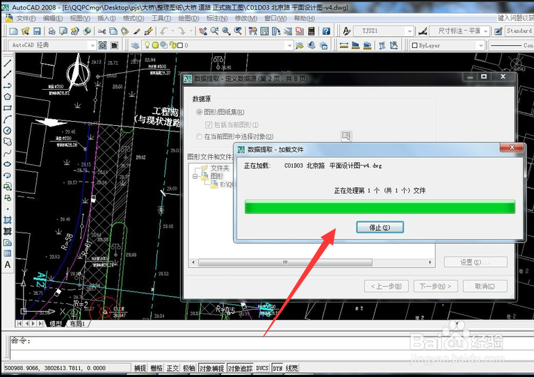
Task: Click the Workspace Settings gear icon
Action: coord(102,45)
